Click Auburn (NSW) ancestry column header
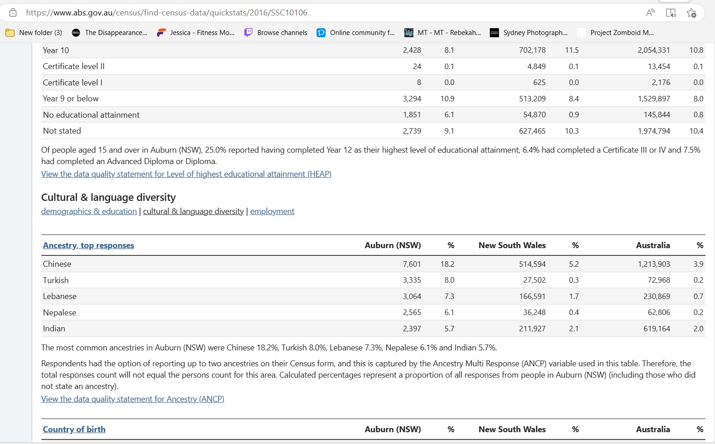 pyautogui.click(x=393, y=245)
